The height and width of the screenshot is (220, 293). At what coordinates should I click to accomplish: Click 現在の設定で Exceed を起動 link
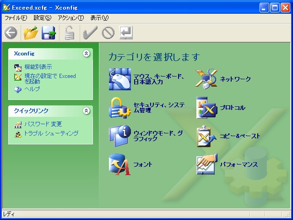pos(50,78)
